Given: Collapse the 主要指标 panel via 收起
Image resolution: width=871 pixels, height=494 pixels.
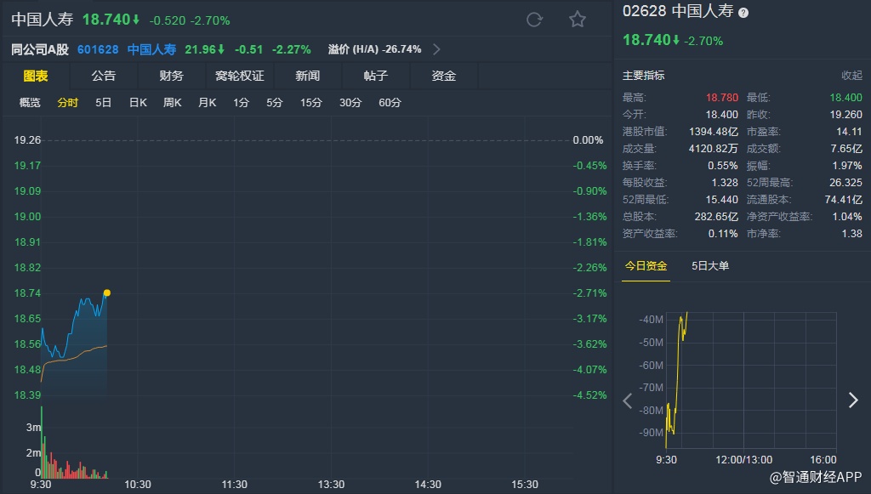Looking at the screenshot, I should [x=851, y=76].
